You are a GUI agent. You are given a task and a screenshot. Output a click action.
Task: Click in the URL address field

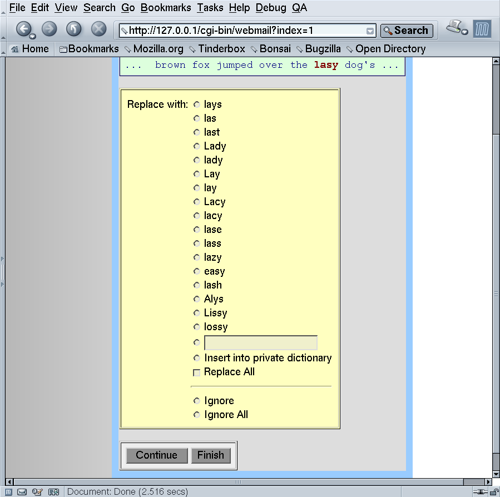tap(247, 31)
